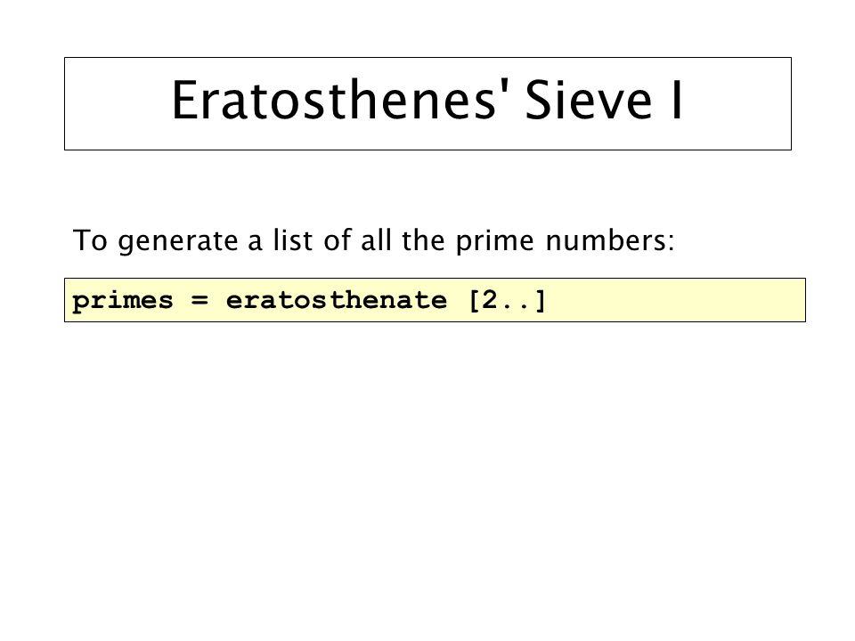Click the digit 2 inside the brackets

coord(489,300)
